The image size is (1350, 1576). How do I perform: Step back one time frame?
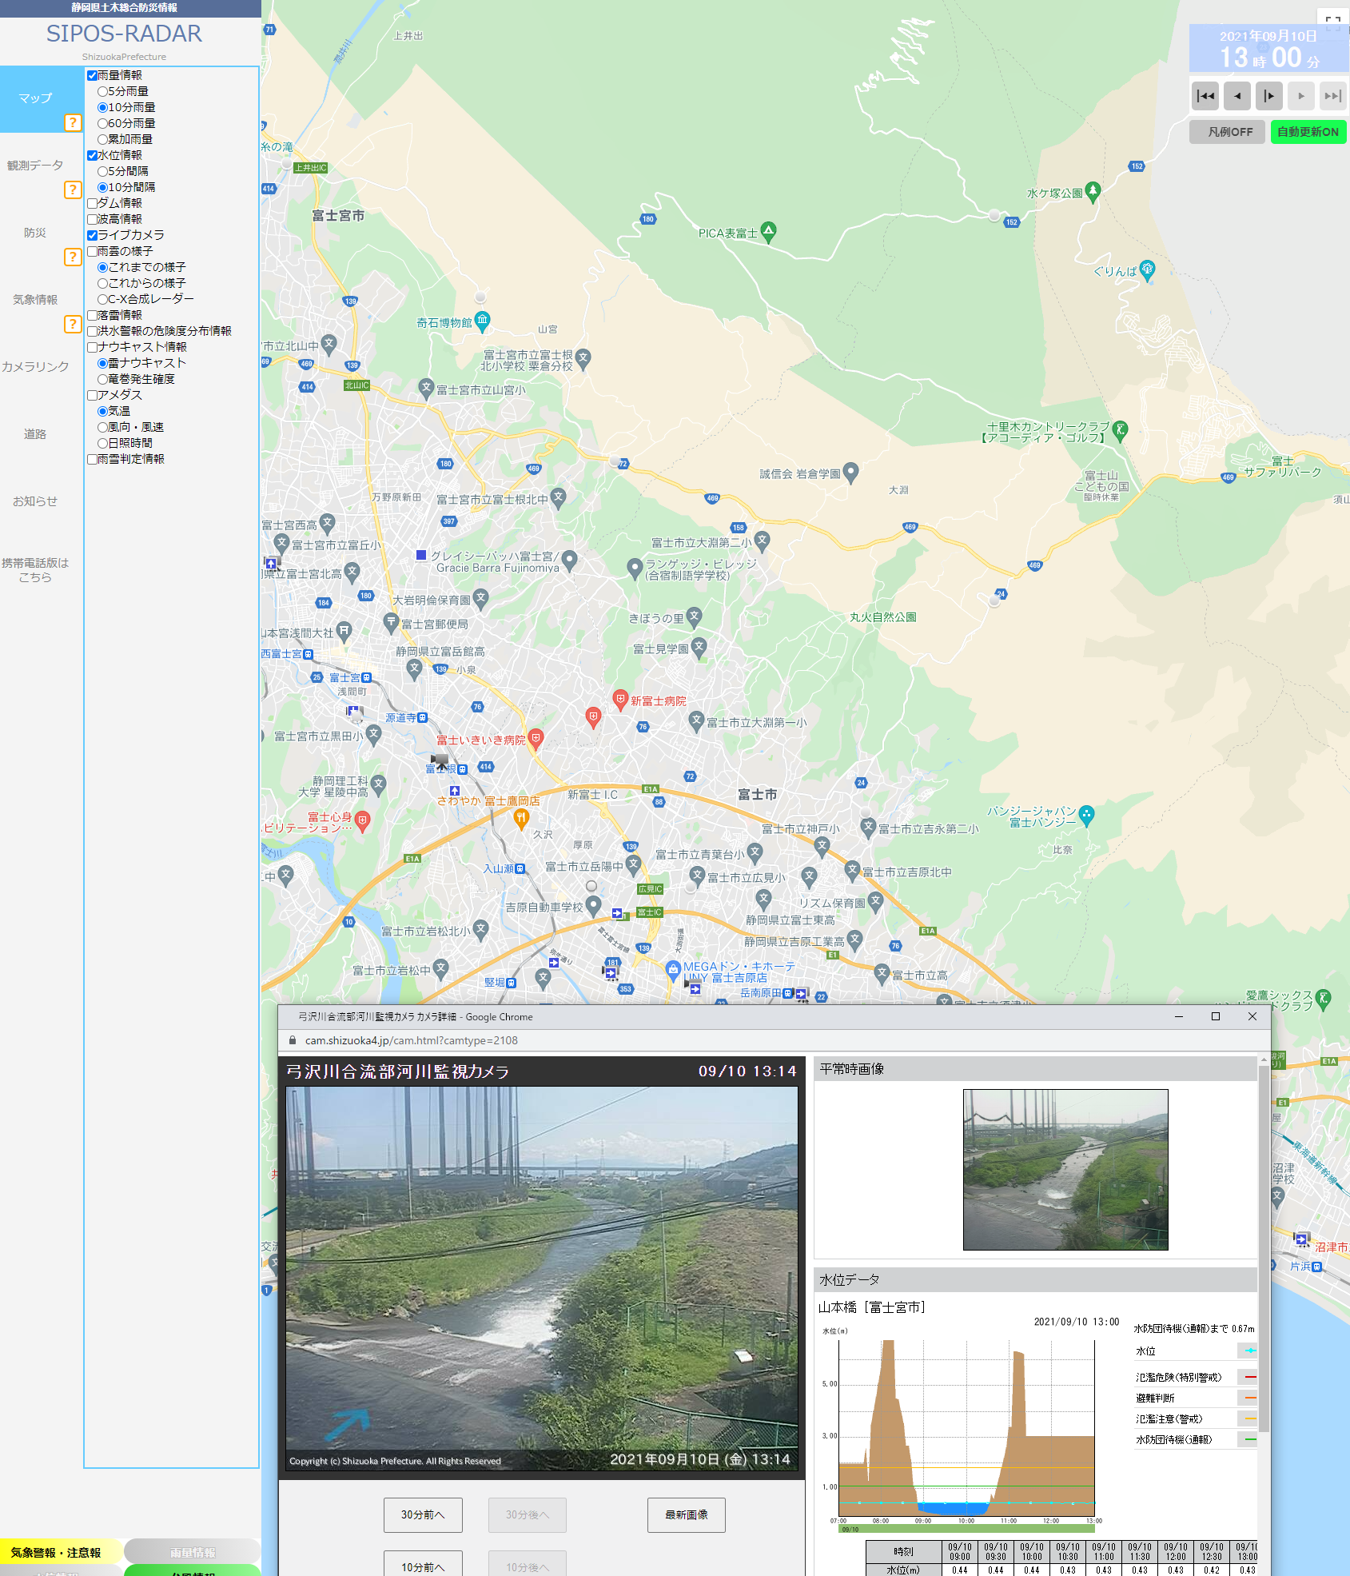coord(1237,96)
